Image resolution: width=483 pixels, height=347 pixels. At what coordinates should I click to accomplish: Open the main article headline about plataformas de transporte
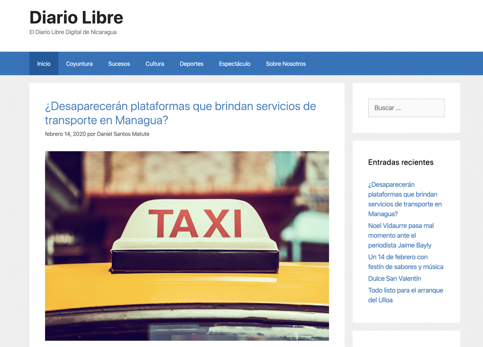[180, 113]
